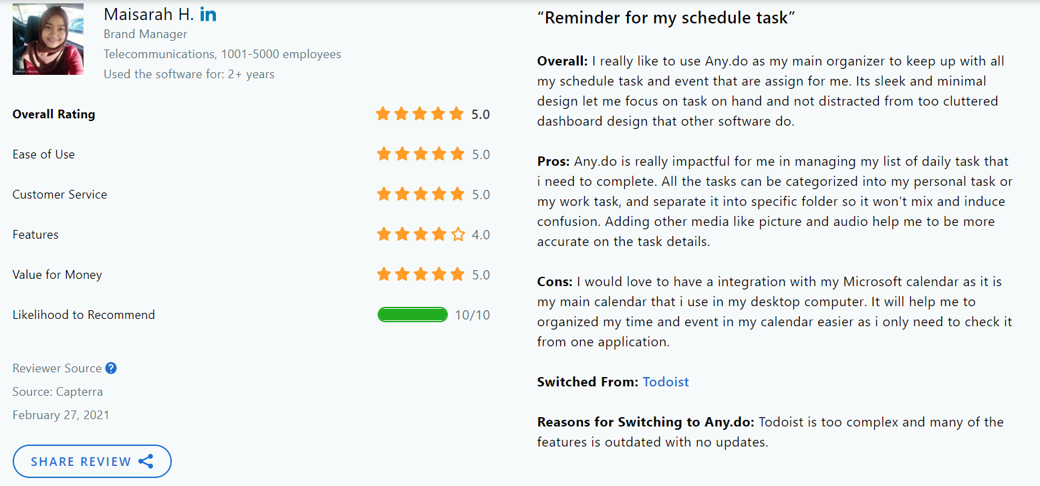The width and height of the screenshot is (1040, 486).
Task: Open the Todoist link under Switched From
Action: pyautogui.click(x=666, y=382)
